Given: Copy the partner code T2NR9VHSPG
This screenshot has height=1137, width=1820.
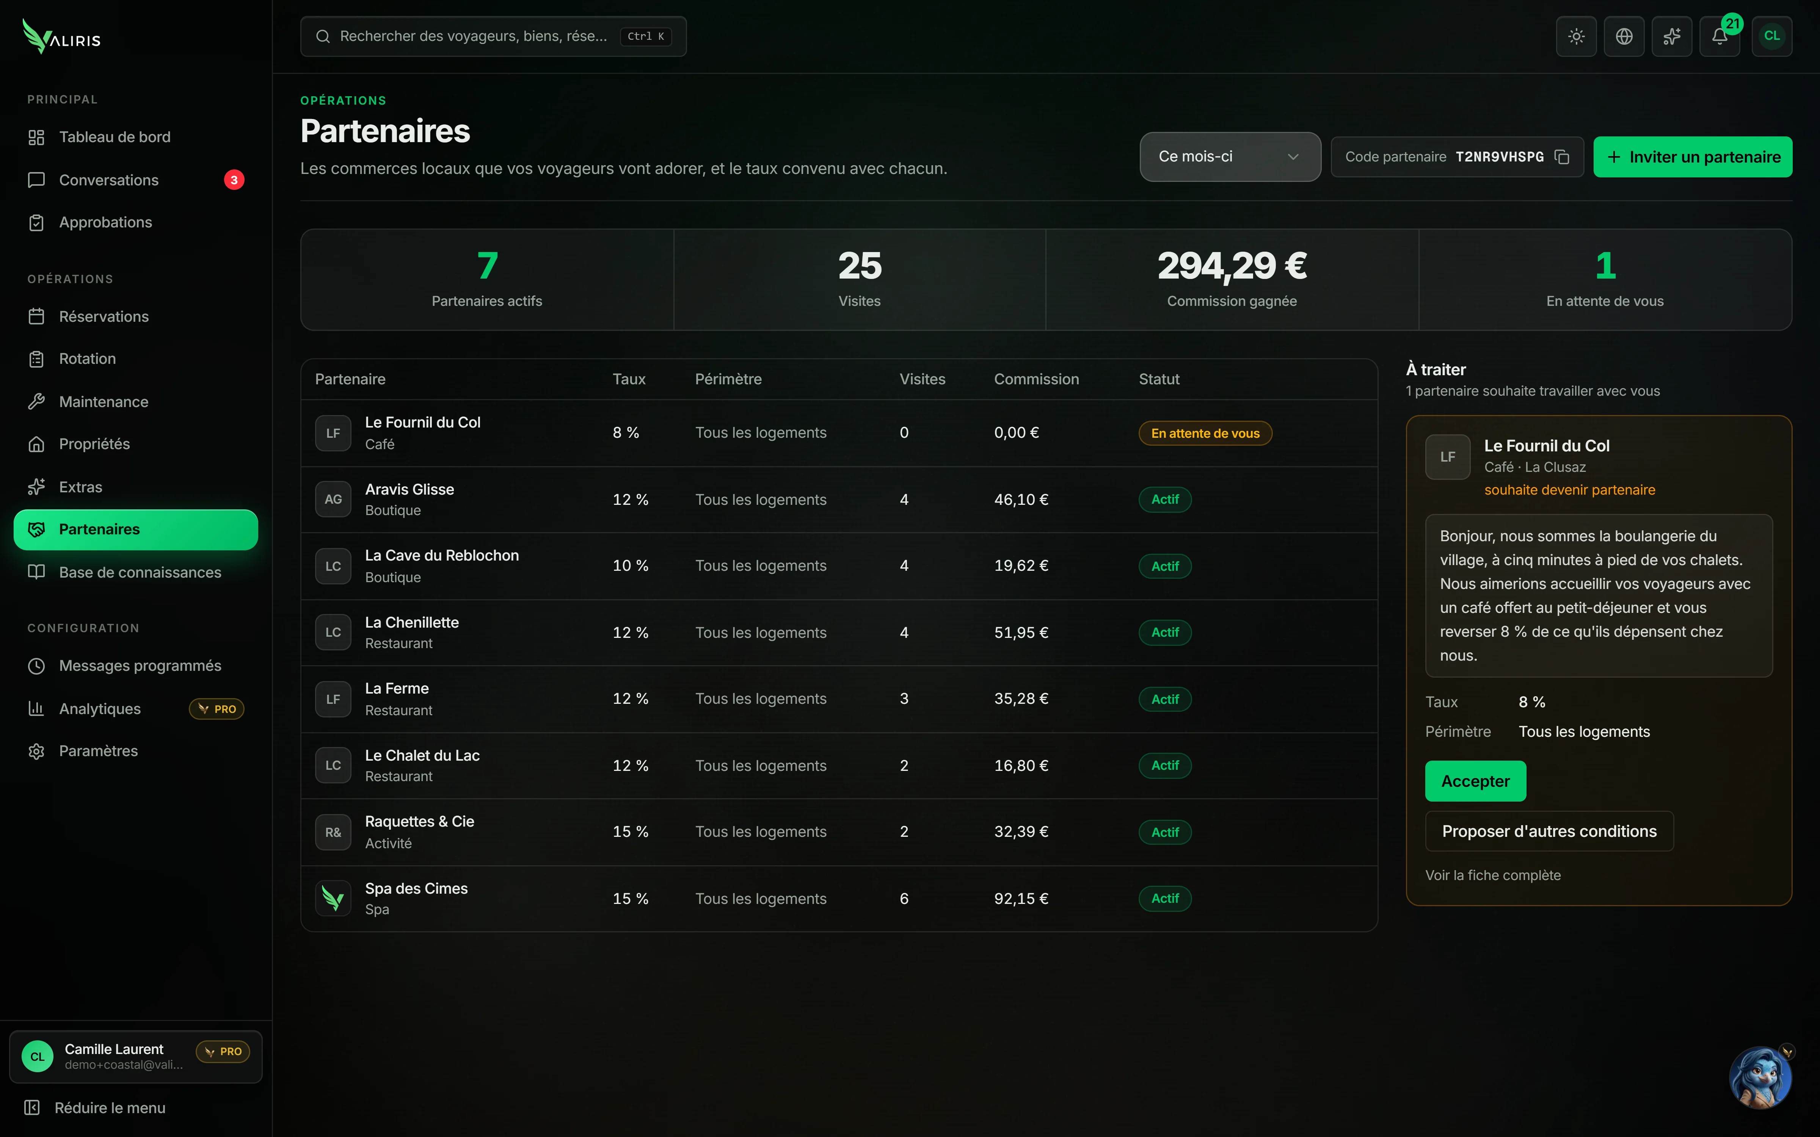Looking at the screenshot, I should (x=1562, y=157).
